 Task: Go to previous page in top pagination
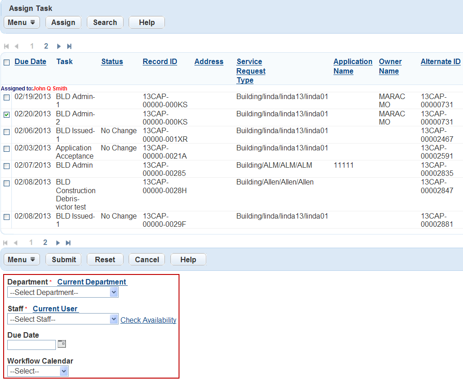[x=16, y=46]
